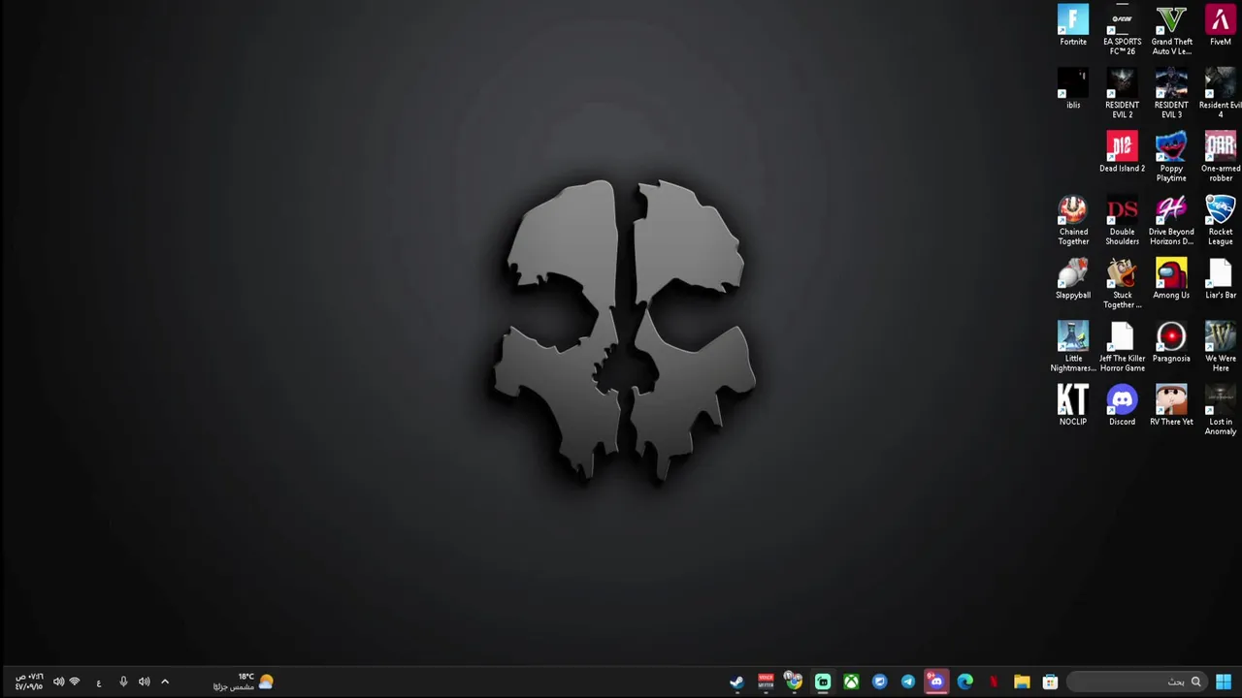1242x698 pixels.
Task: Select the RESIDENT EVIL 2 shortcut
Action: tap(1122, 93)
